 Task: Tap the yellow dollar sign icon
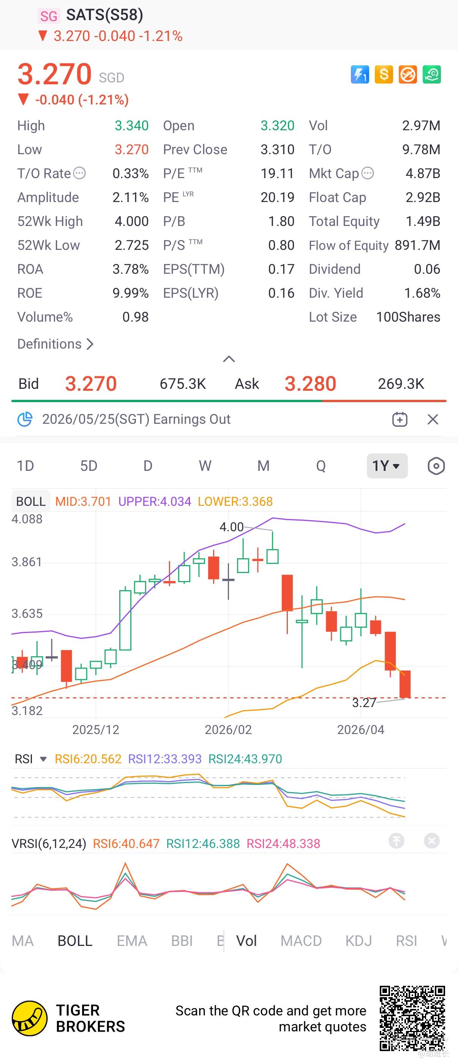coord(384,75)
